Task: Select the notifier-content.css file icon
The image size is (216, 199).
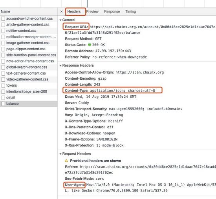Action: pos(3,31)
